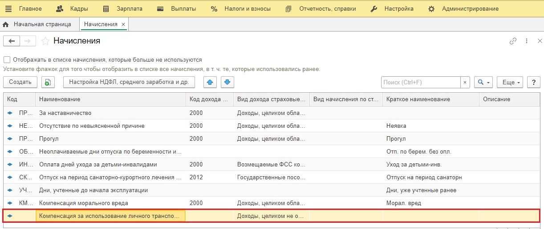Select Компенсация морального вреда row
The height and width of the screenshot is (229, 544).
pos(272,203)
